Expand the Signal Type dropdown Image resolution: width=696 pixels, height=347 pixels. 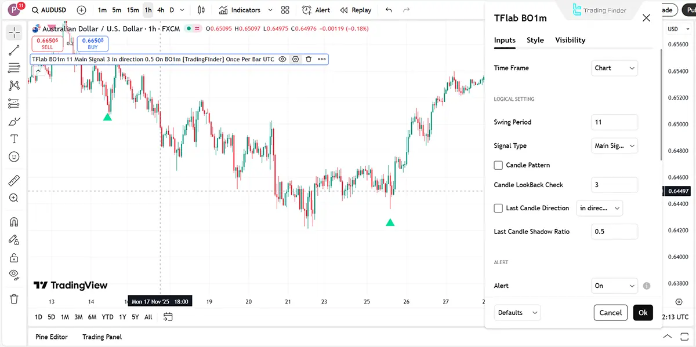pos(614,145)
